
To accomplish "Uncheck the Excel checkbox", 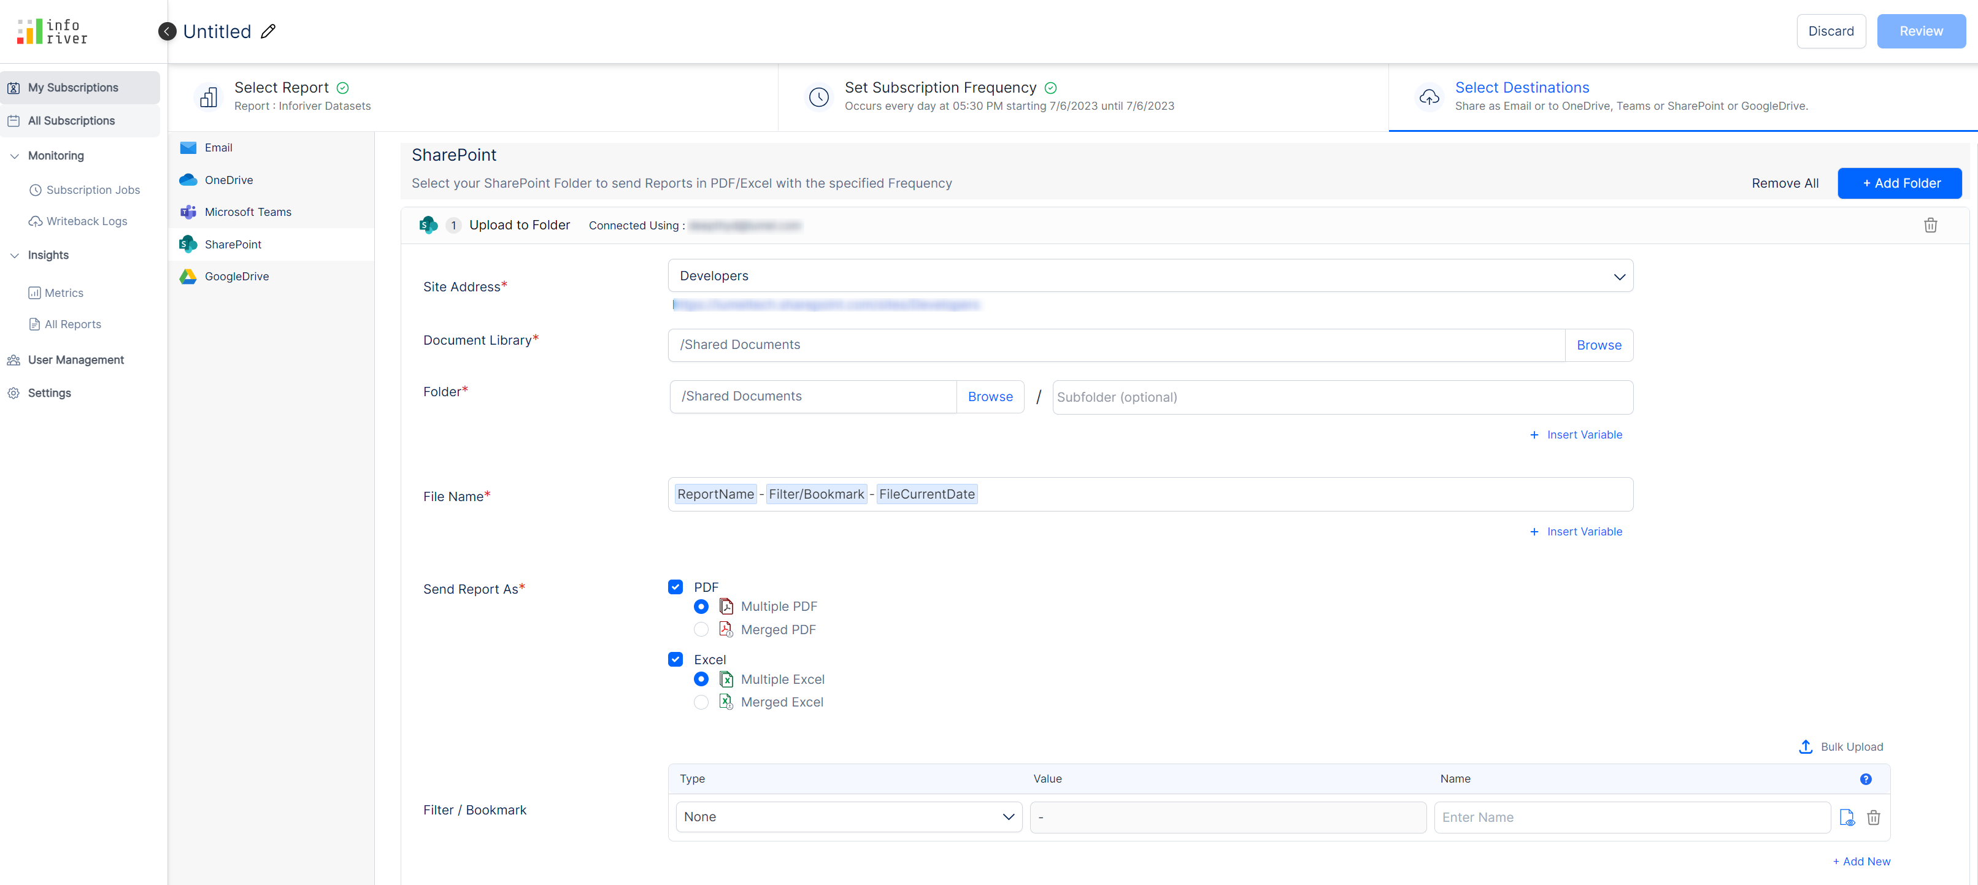I will 675,659.
